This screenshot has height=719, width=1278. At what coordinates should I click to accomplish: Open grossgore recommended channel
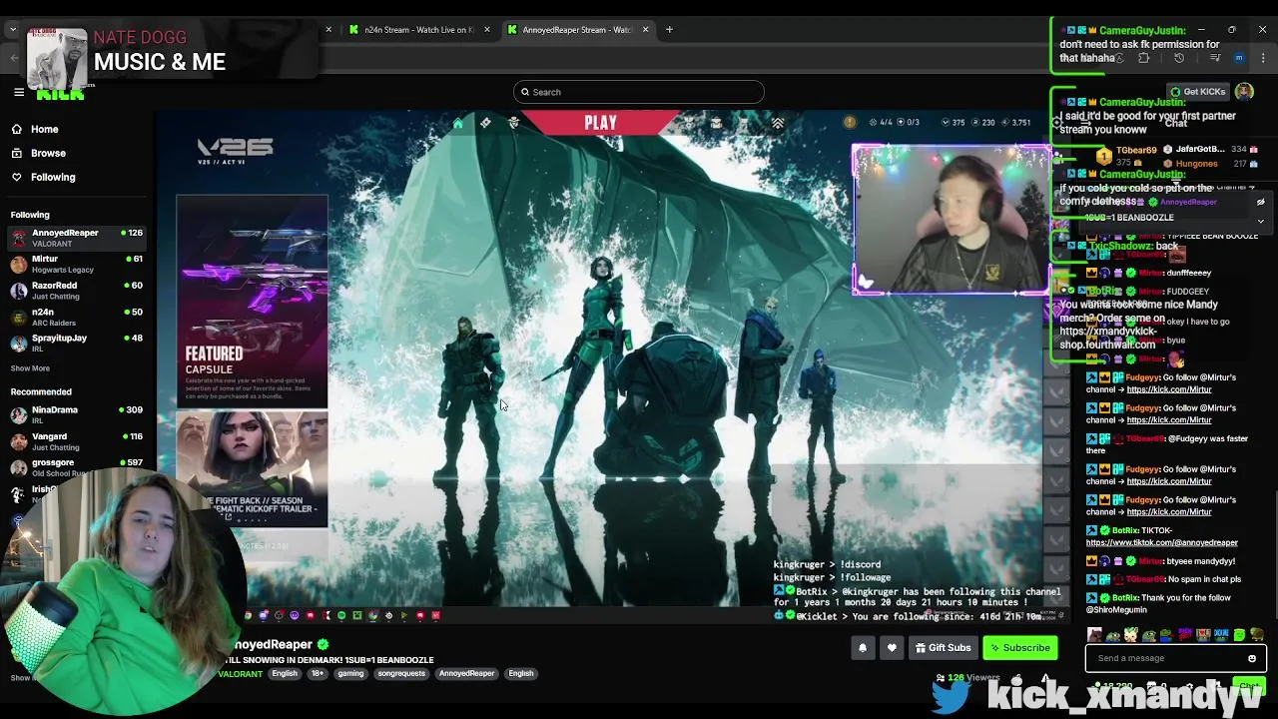coord(76,467)
